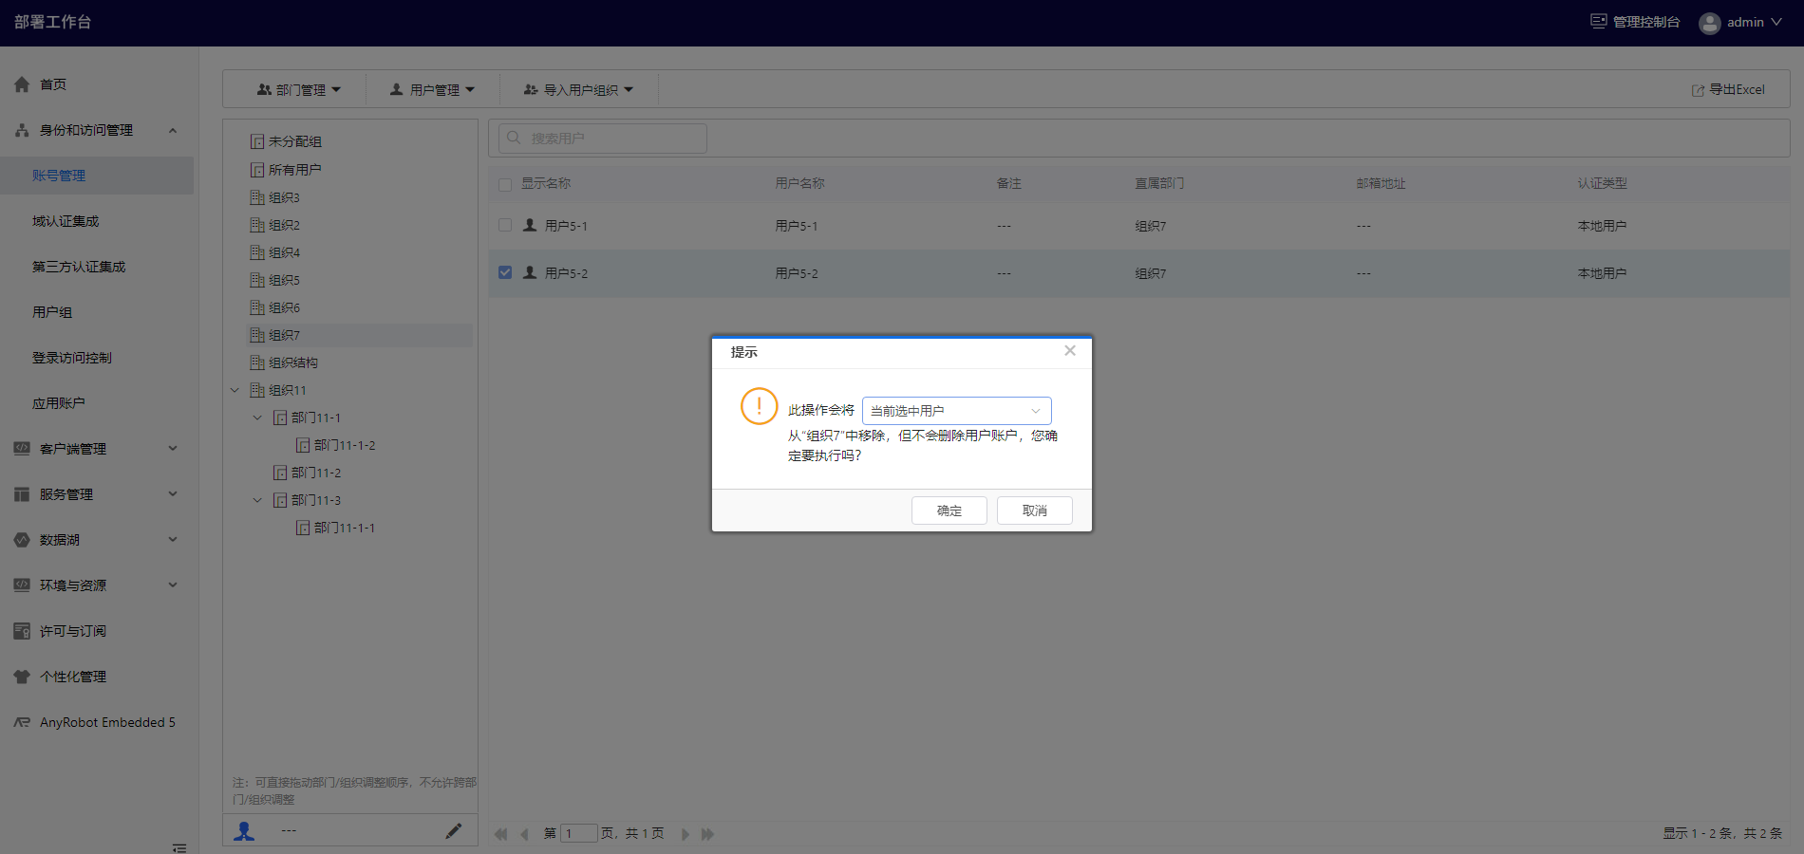The width and height of the screenshot is (1804, 854).
Task: Collapse the 部门11-1 tree node
Action: pos(257,418)
